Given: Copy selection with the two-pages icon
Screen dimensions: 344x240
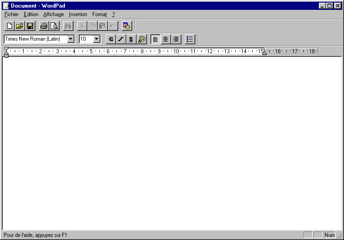Looking at the screenshot, I should click(x=92, y=26).
